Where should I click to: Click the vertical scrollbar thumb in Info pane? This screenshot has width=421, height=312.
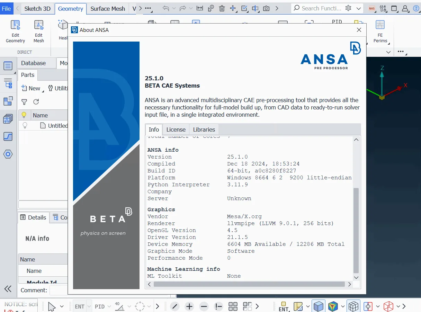click(x=356, y=231)
